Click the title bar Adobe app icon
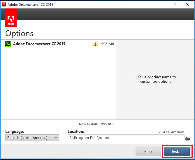Viewport: 195px width, 160px height. 4,5
